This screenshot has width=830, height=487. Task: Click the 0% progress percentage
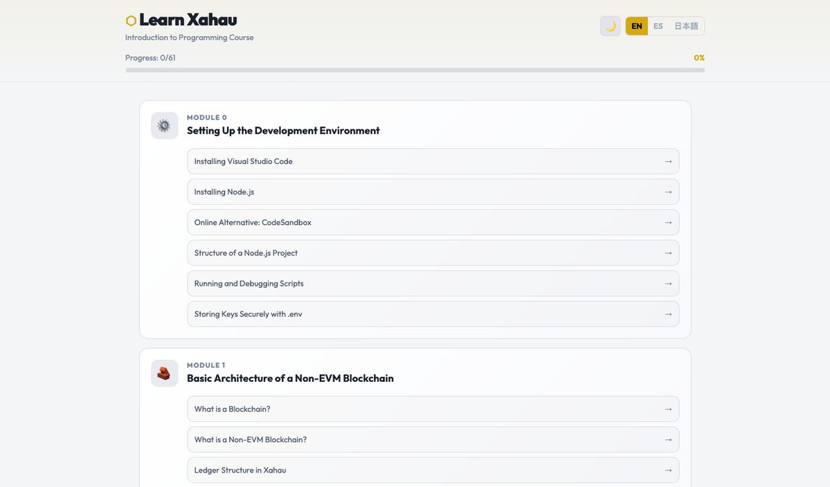699,57
